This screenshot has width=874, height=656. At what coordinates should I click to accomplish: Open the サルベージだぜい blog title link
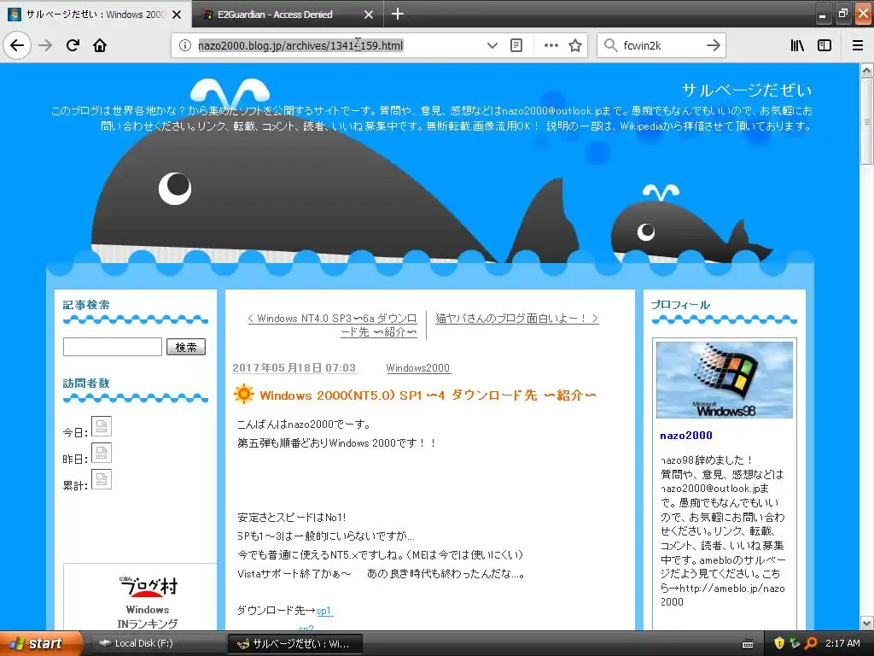pyautogui.click(x=746, y=90)
